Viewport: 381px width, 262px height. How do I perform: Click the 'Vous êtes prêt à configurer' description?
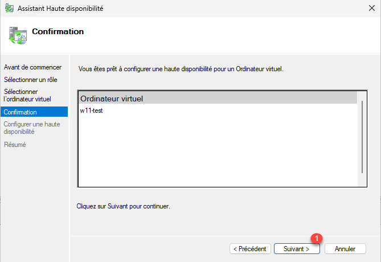181,69
